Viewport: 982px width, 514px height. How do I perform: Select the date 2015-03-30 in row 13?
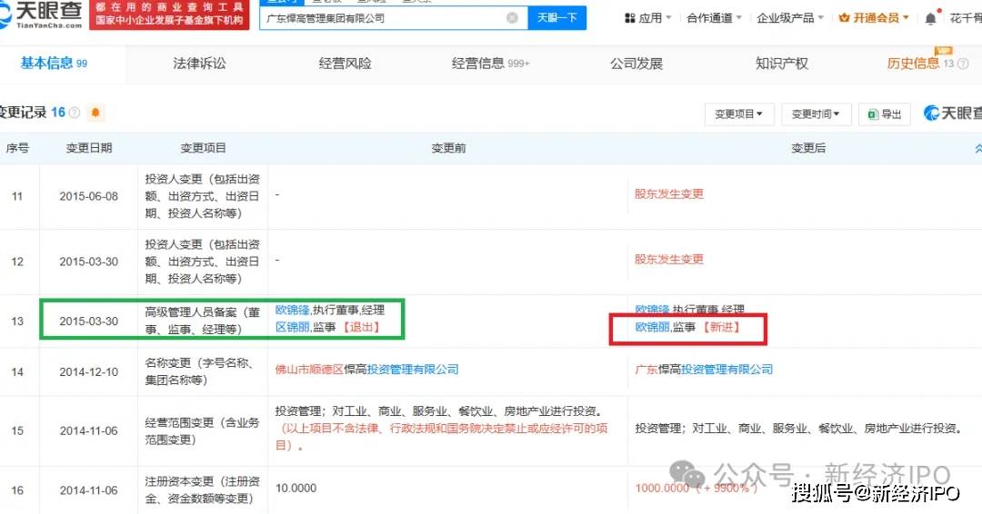click(x=89, y=321)
